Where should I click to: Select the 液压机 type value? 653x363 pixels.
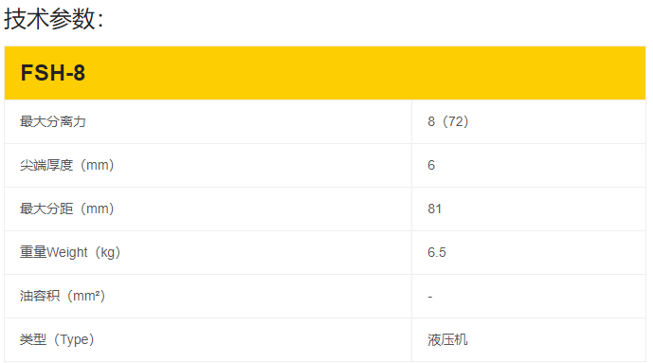click(x=447, y=339)
